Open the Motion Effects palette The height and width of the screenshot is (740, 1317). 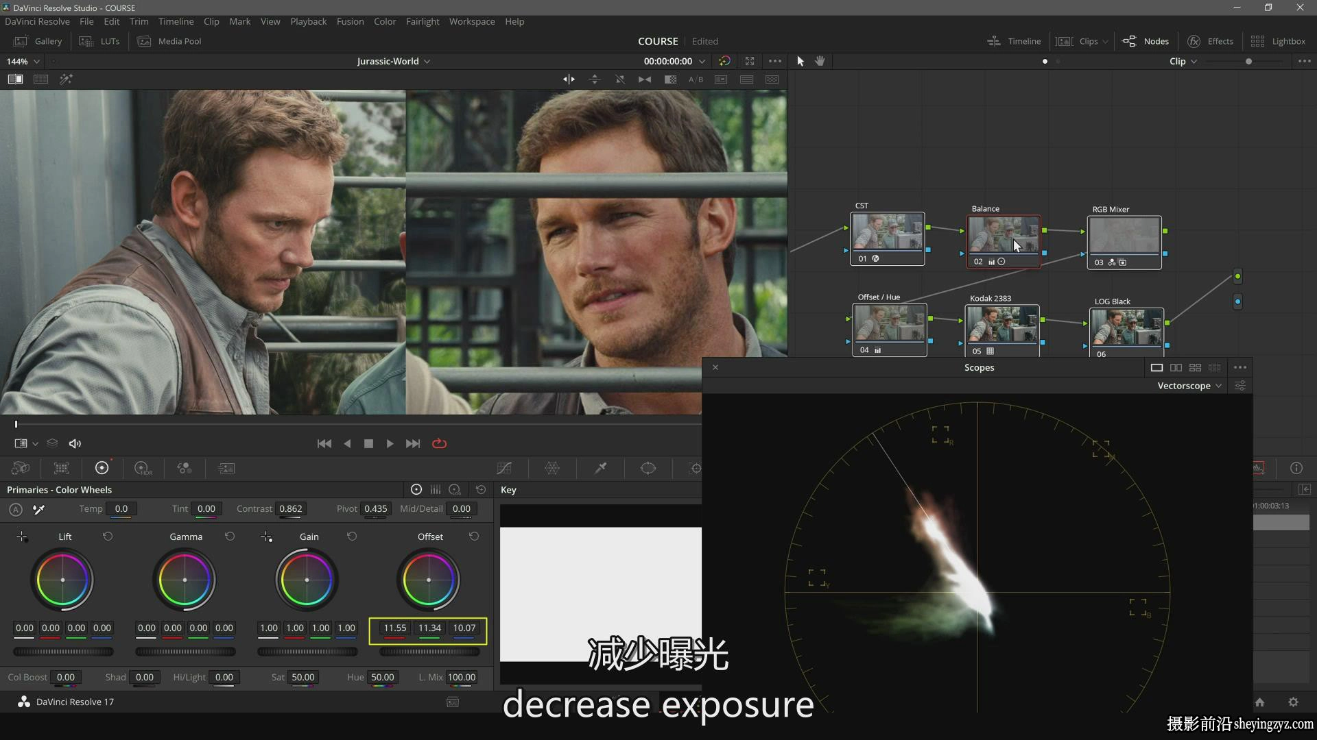[x=226, y=468]
